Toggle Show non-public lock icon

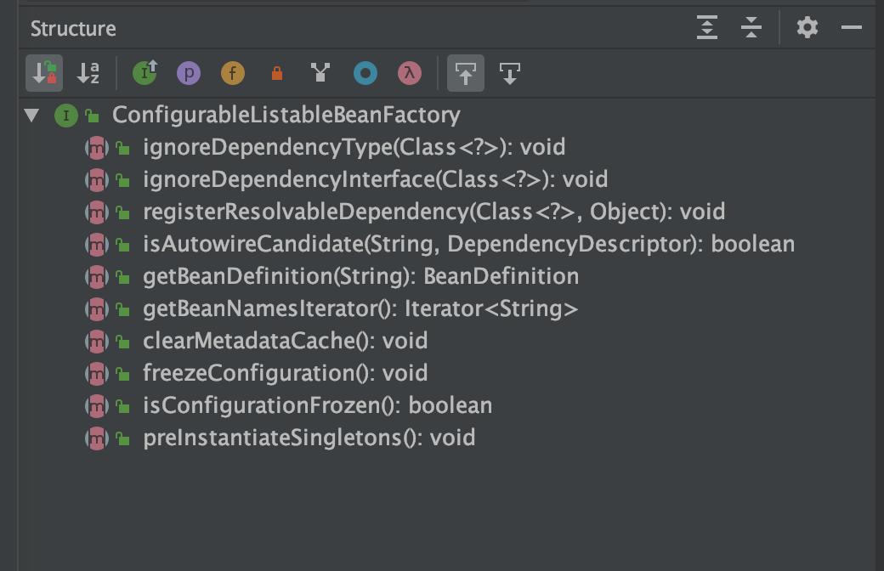tap(276, 74)
